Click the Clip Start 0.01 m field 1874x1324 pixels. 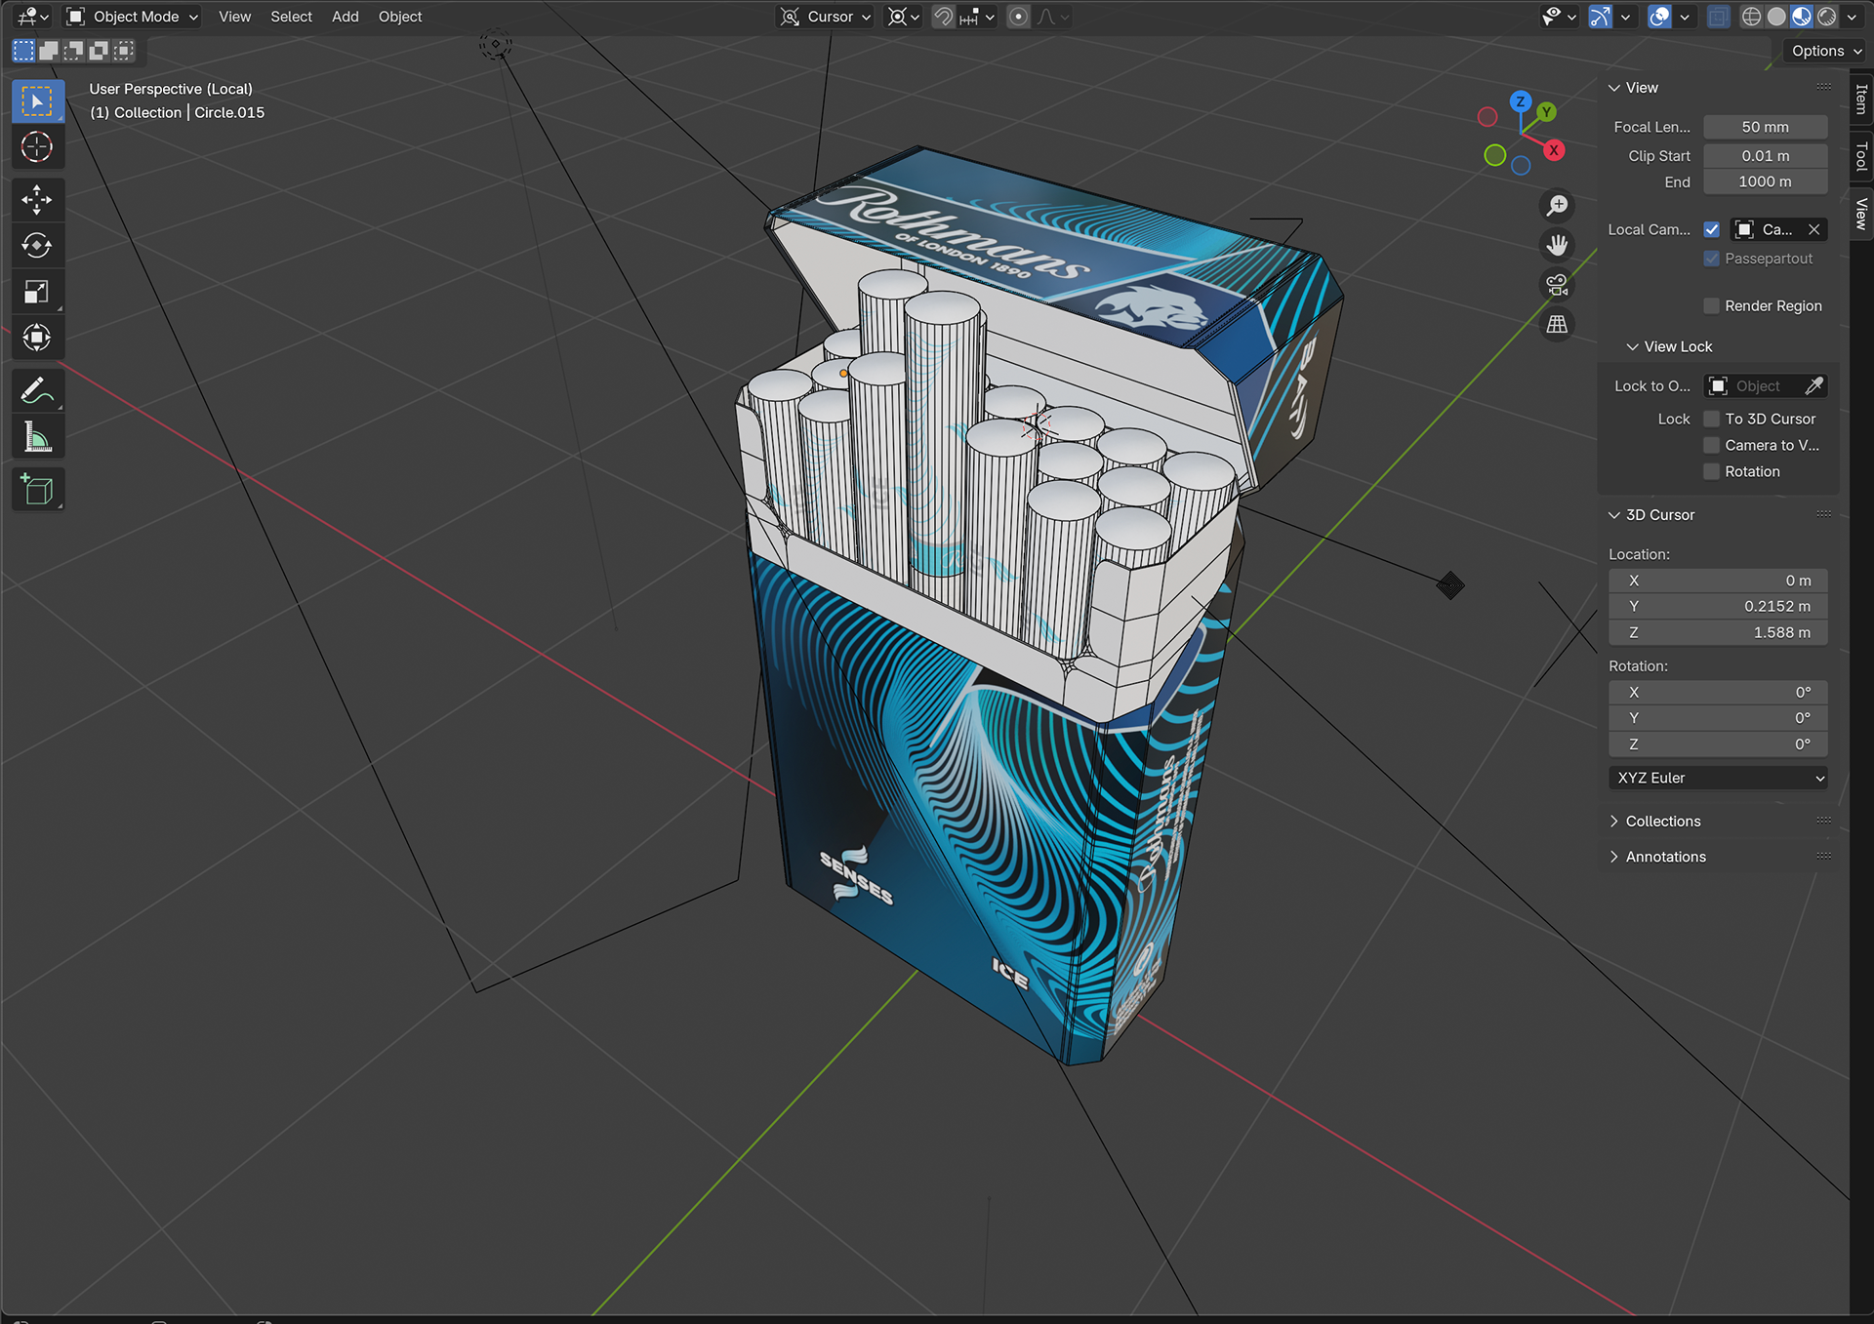pyautogui.click(x=1766, y=156)
